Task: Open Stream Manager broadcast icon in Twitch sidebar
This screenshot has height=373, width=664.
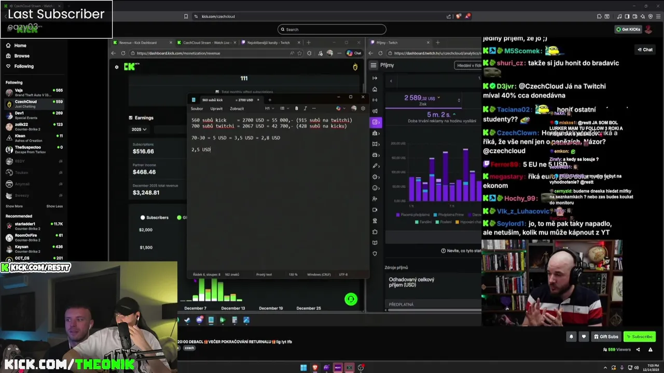Action: click(375, 100)
